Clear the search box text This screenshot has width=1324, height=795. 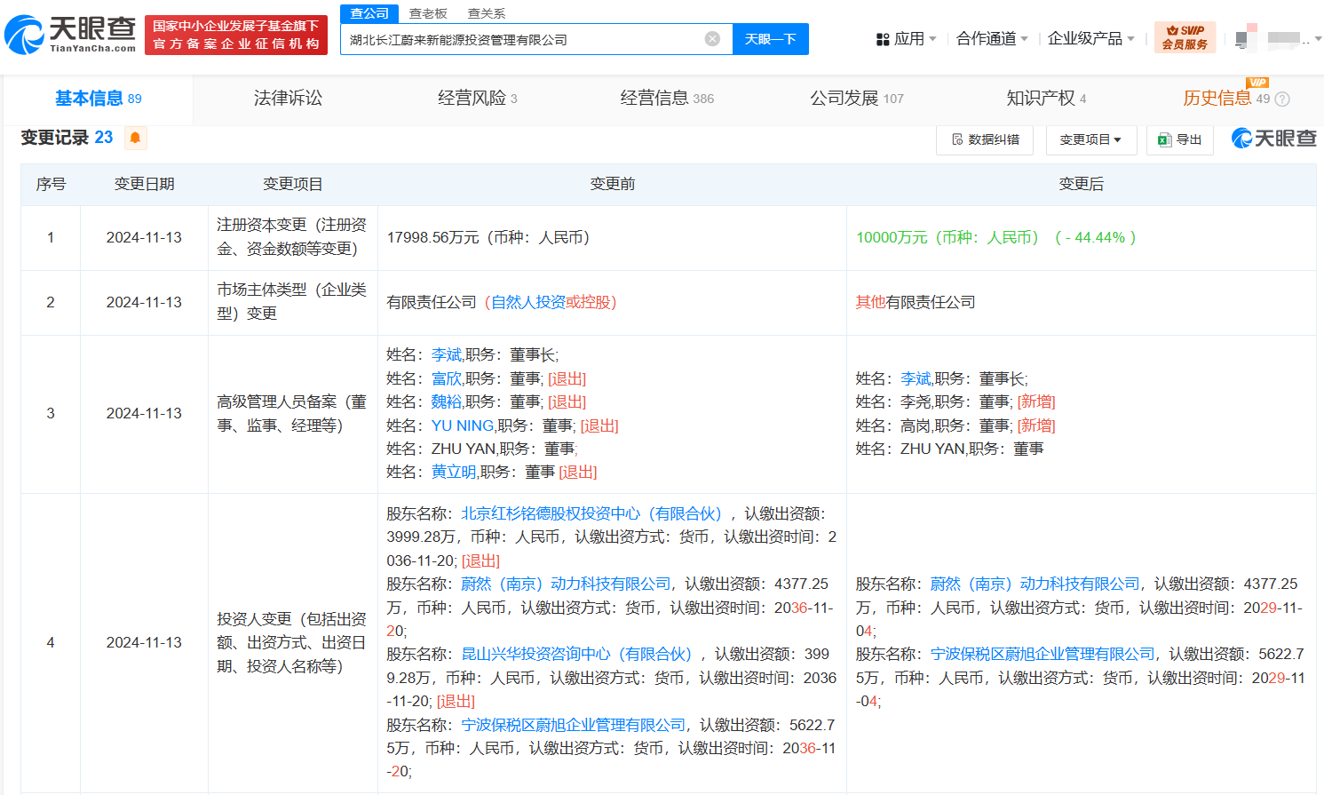coord(712,39)
